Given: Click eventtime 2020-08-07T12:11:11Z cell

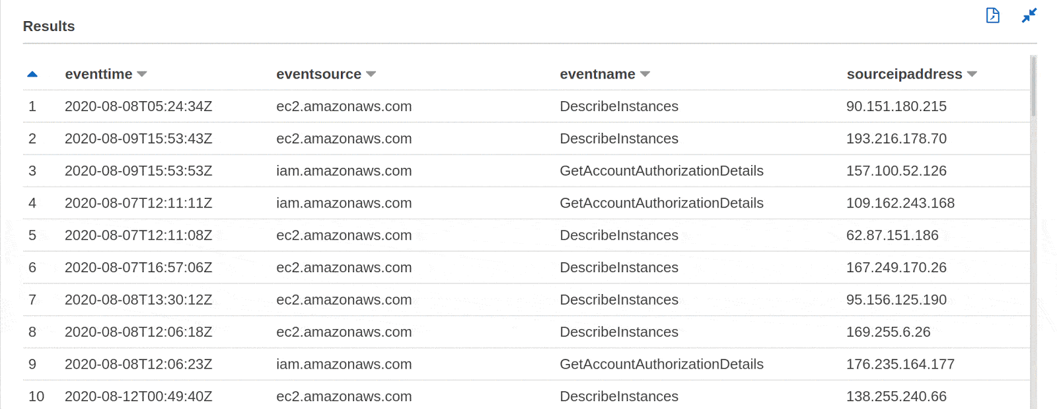Looking at the screenshot, I should tap(139, 204).
